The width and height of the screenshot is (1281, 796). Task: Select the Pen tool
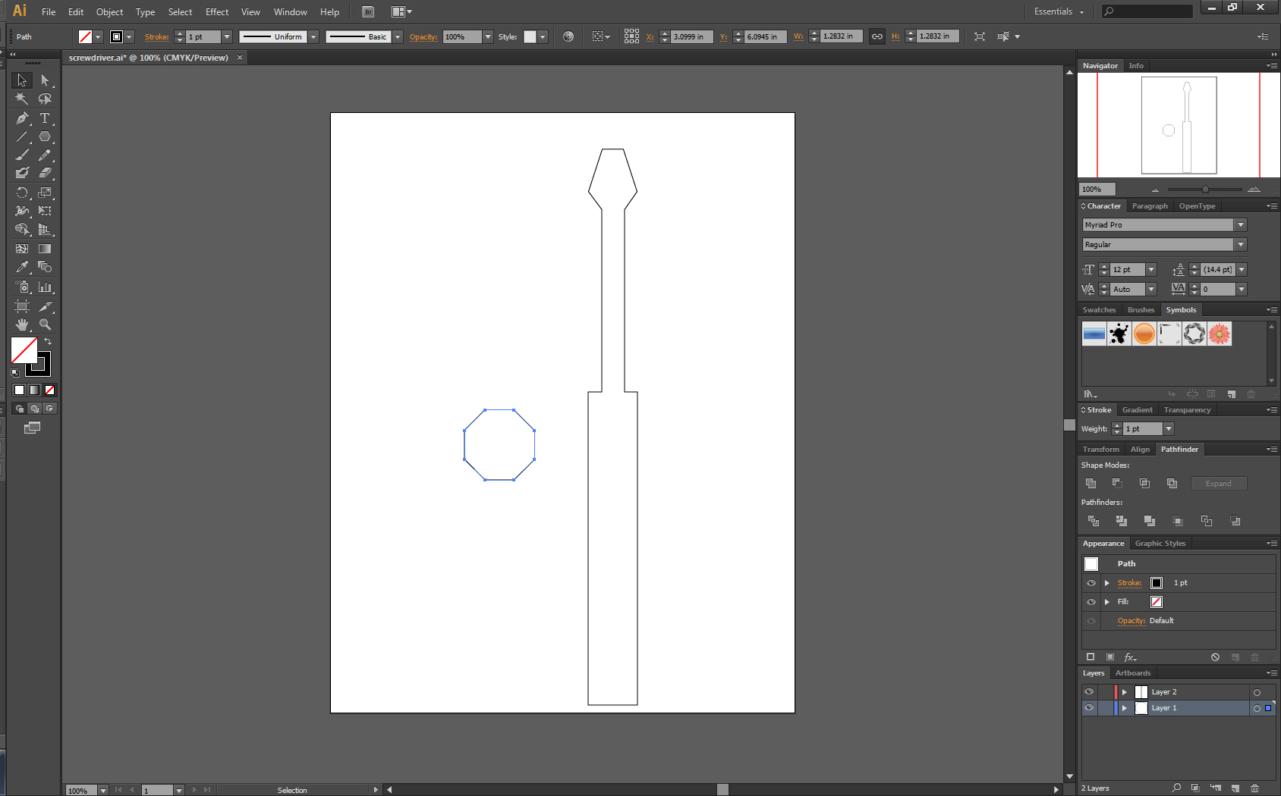click(x=22, y=118)
